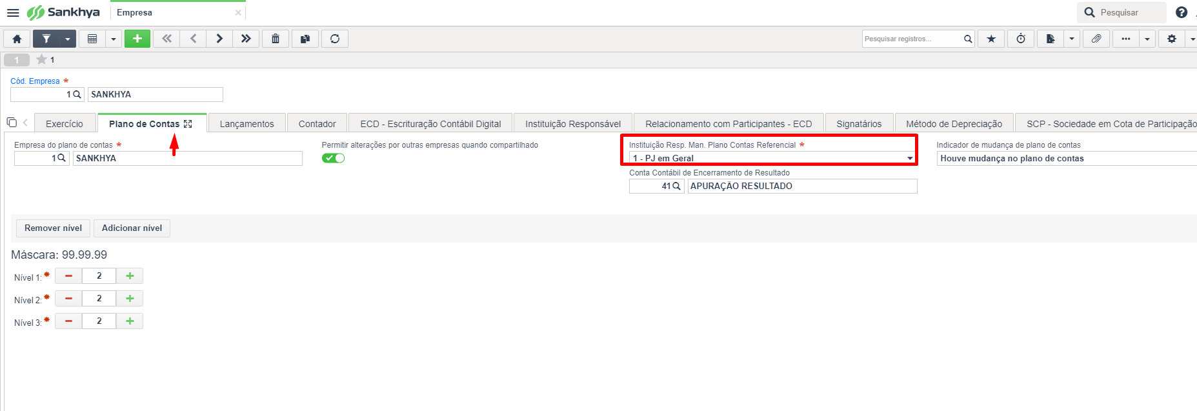Expand the filter button dropdown arrow
Screen dimensions: 1197x411
coord(68,39)
